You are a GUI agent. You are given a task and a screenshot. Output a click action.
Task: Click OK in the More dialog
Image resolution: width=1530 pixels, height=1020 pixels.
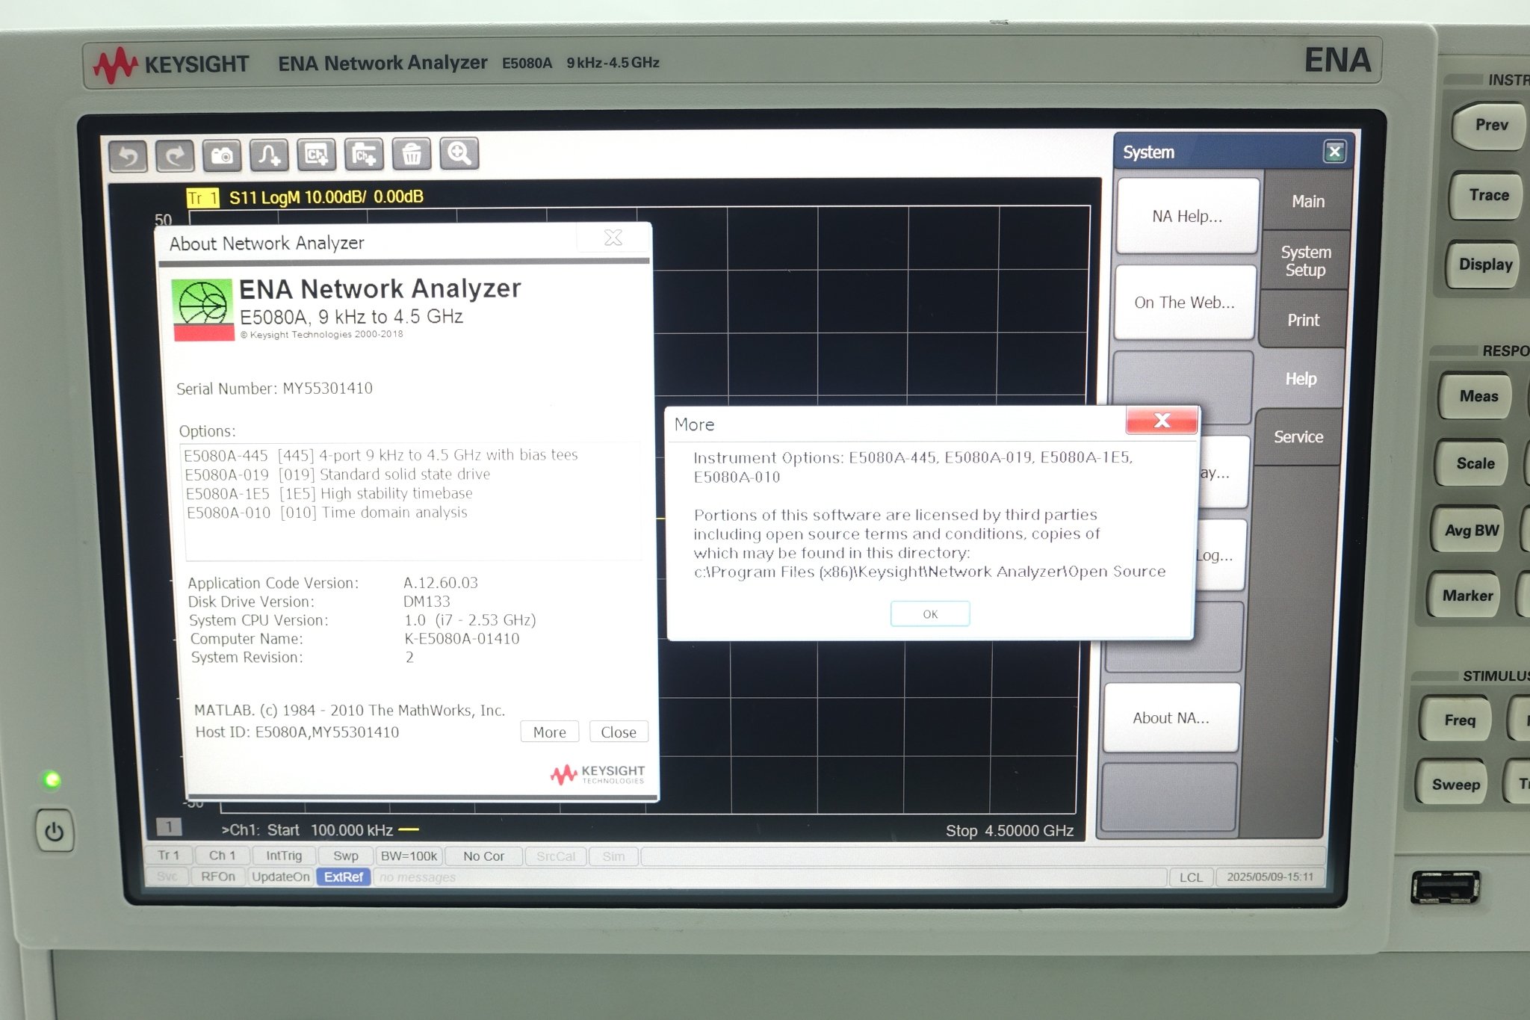[x=930, y=614]
